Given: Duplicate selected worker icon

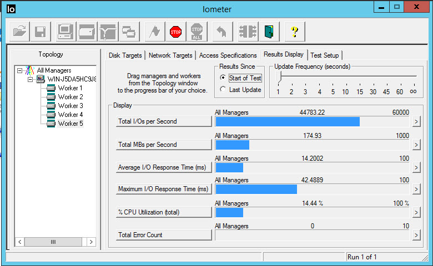Looking at the screenshot, I should (x=129, y=32).
